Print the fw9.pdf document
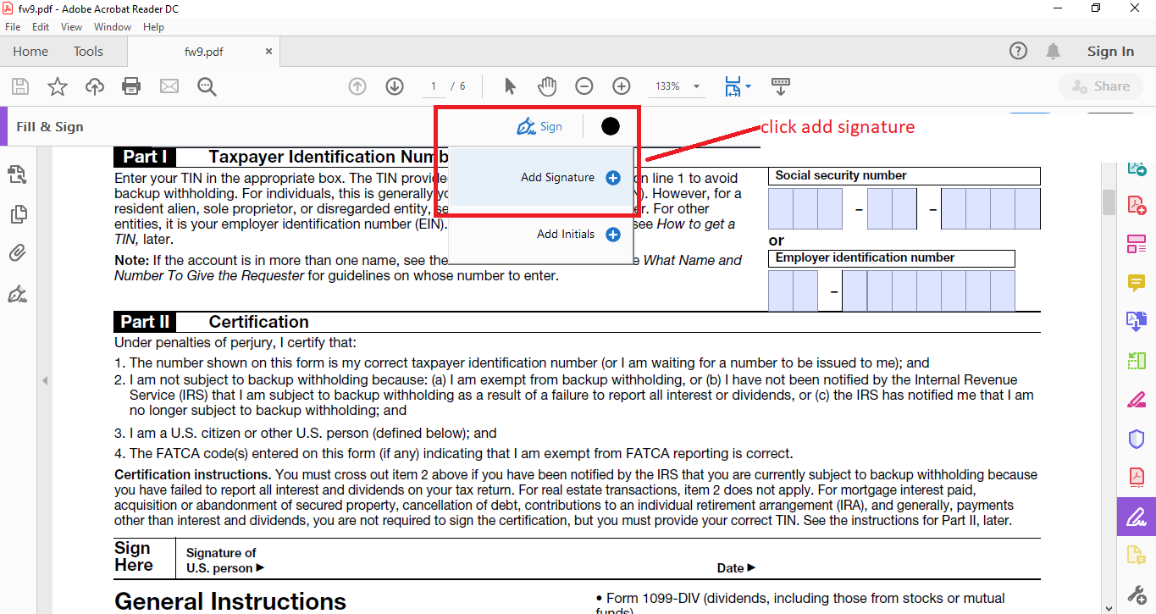 (x=131, y=86)
